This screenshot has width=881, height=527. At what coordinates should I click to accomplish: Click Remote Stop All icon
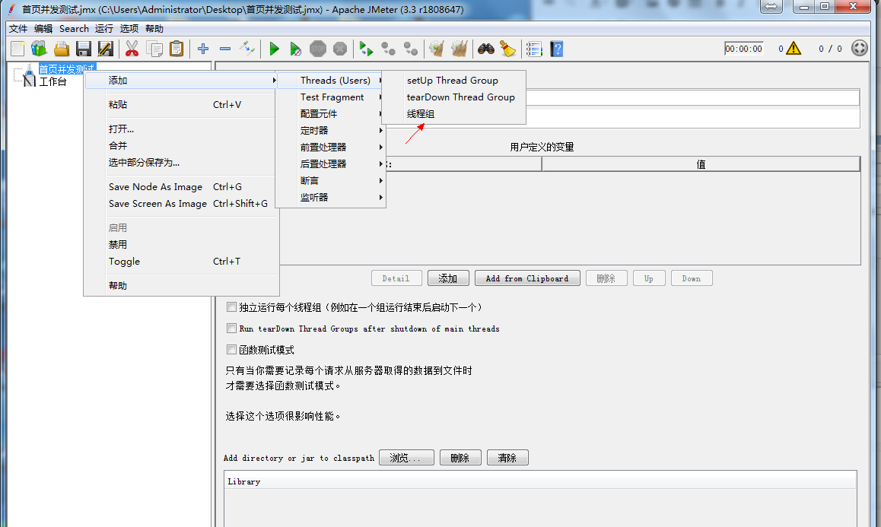(388, 49)
